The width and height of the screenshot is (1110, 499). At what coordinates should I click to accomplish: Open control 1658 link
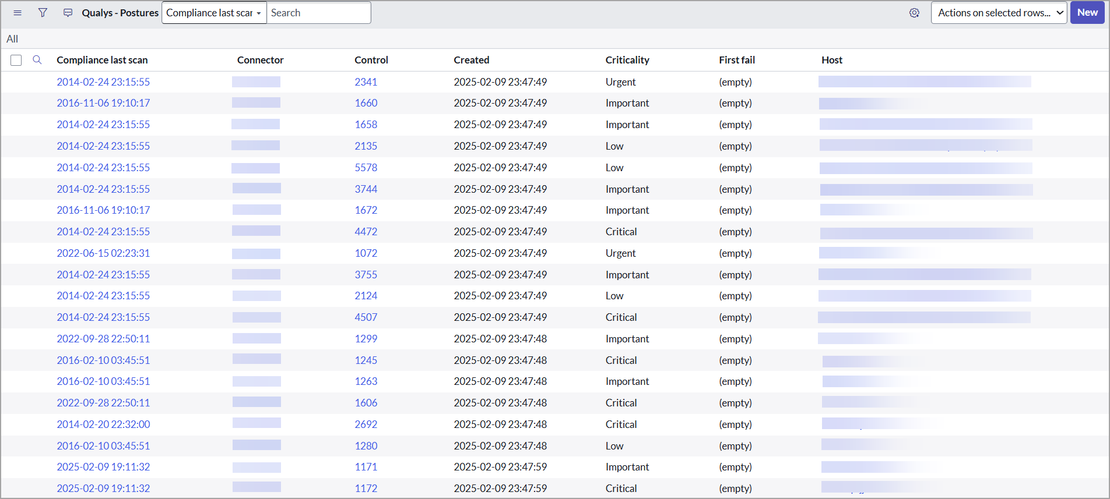(366, 125)
